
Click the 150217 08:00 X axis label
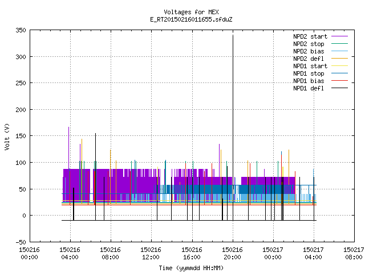[x=354, y=254]
